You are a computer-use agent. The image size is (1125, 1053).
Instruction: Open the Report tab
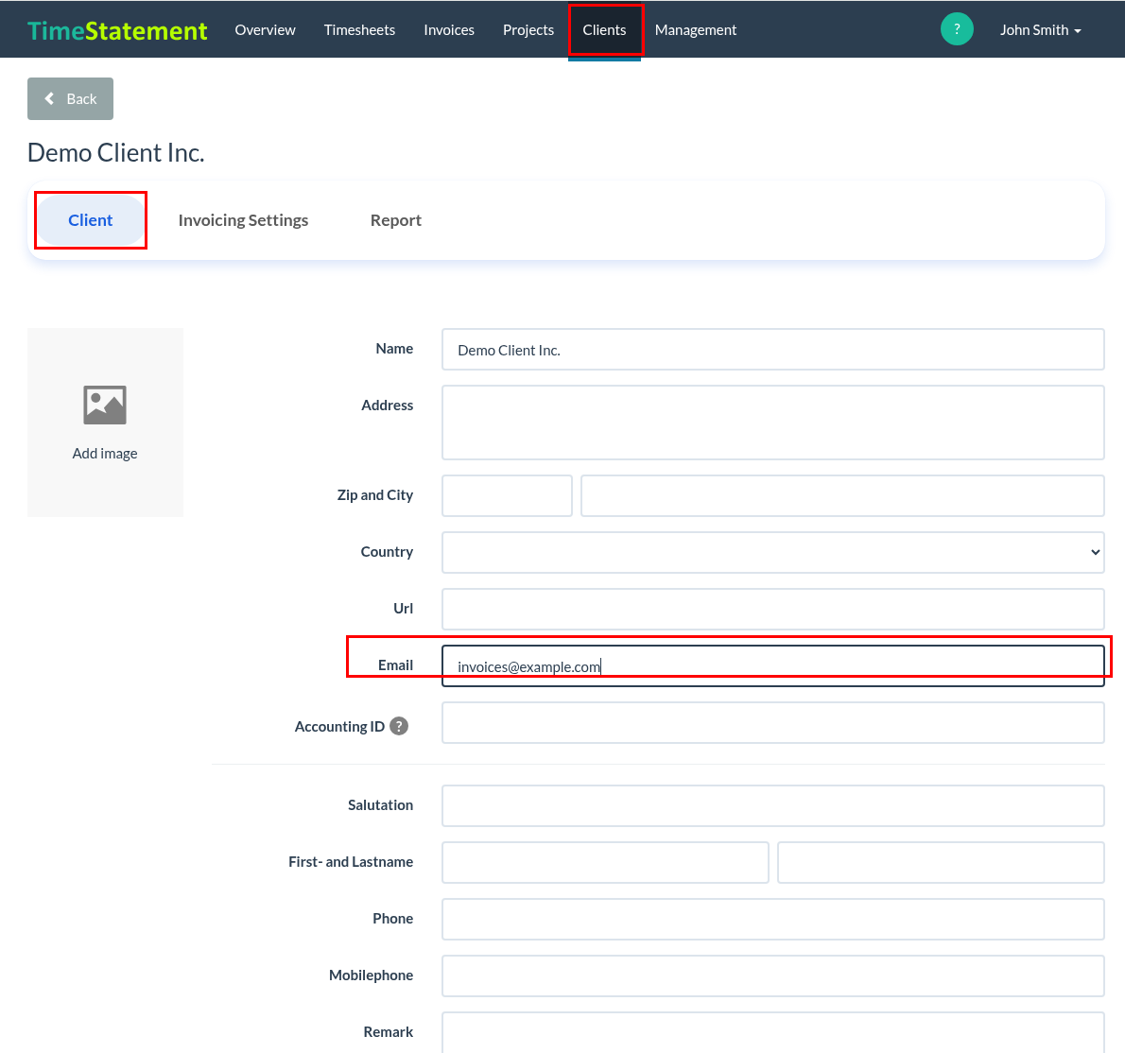395,220
